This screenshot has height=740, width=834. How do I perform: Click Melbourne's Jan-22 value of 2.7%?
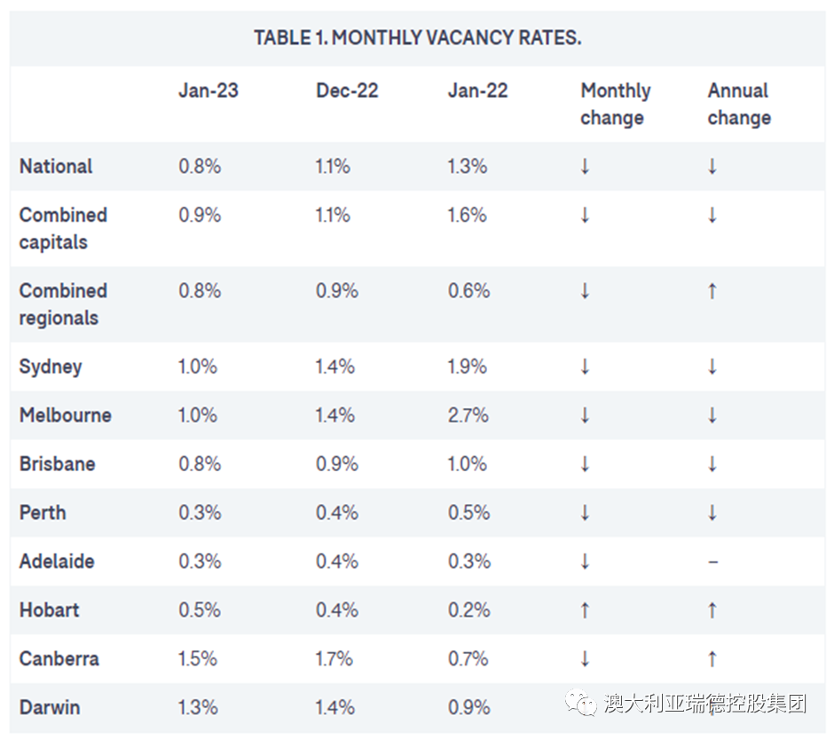[x=468, y=415]
